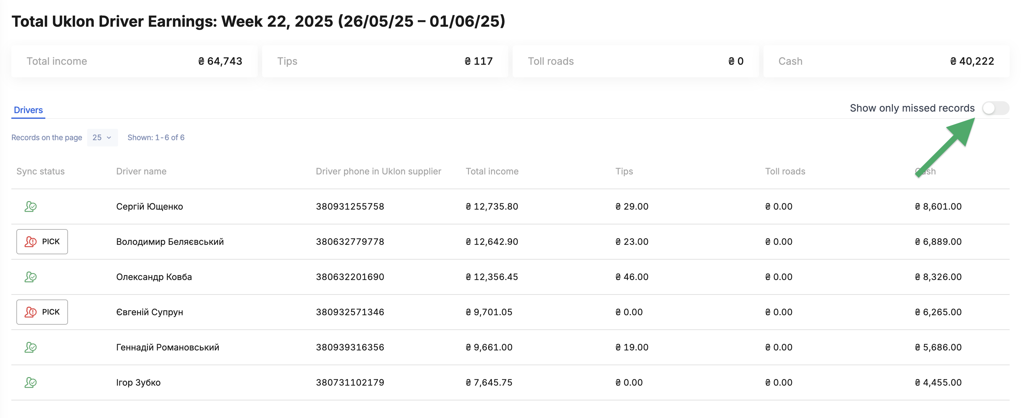Switch to the Drivers tab
Viewport: 1026px width, 418px height.
click(x=28, y=110)
